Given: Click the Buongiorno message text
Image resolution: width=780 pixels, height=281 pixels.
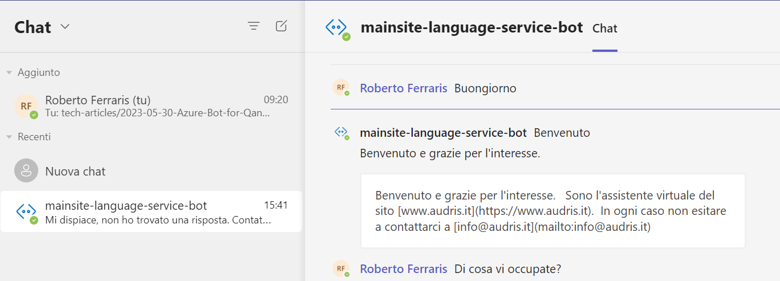Looking at the screenshot, I should [x=485, y=88].
